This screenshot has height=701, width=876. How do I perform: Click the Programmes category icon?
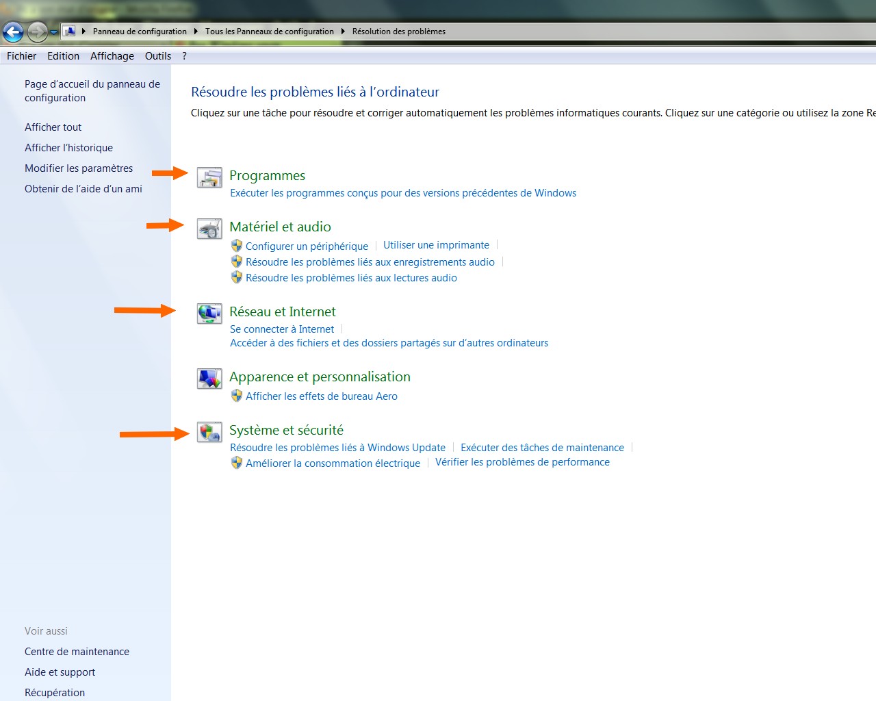pyautogui.click(x=209, y=177)
